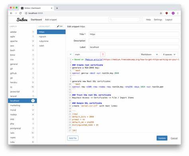Select the heroku label

point(22,83)
